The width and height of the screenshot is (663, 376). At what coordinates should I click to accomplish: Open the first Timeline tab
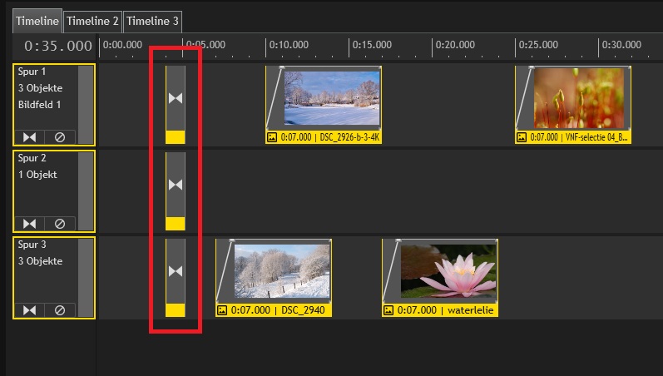(x=37, y=20)
